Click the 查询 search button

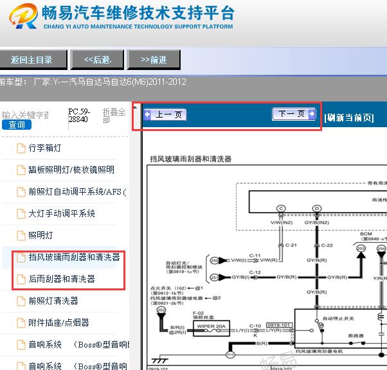[x=17, y=125]
